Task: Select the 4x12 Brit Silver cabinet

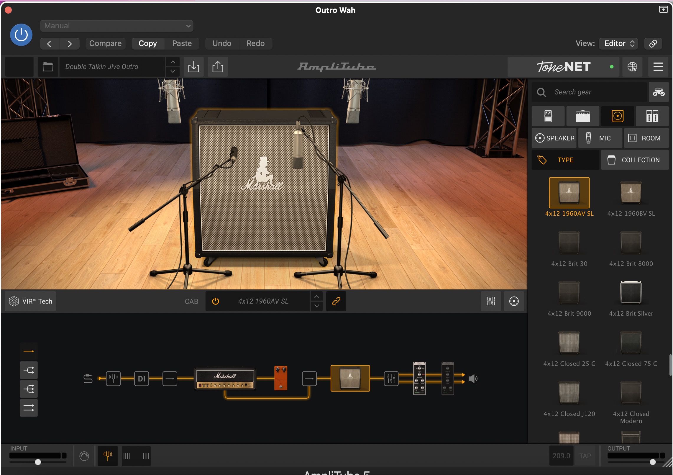Action: point(631,298)
